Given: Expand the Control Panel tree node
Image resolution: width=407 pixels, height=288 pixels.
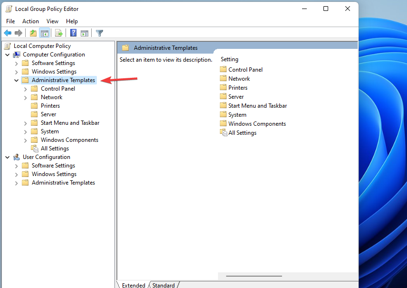Looking at the screenshot, I should pyautogui.click(x=26, y=89).
